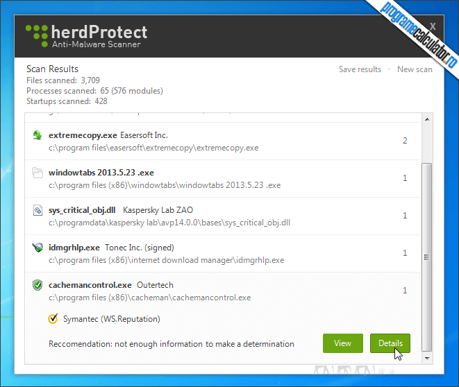459x387 pixels.
Task: Click the scrollbar up arrow
Action: click(427, 119)
